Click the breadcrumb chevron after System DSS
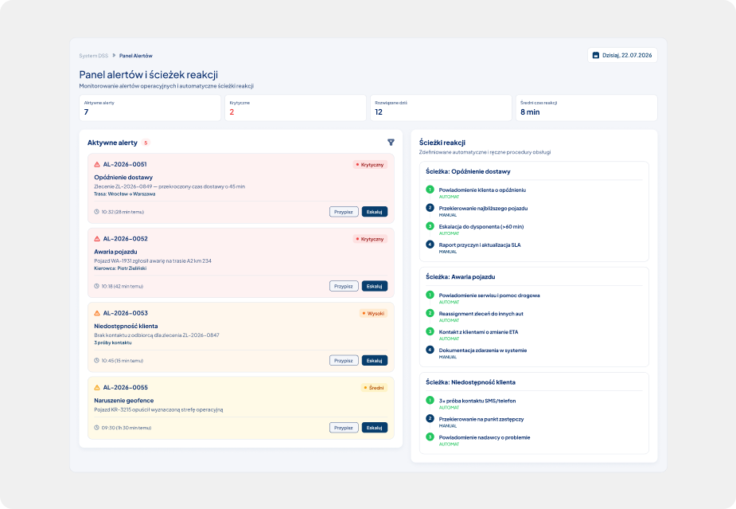Image resolution: width=736 pixels, height=509 pixels. (x=114, y=56)
